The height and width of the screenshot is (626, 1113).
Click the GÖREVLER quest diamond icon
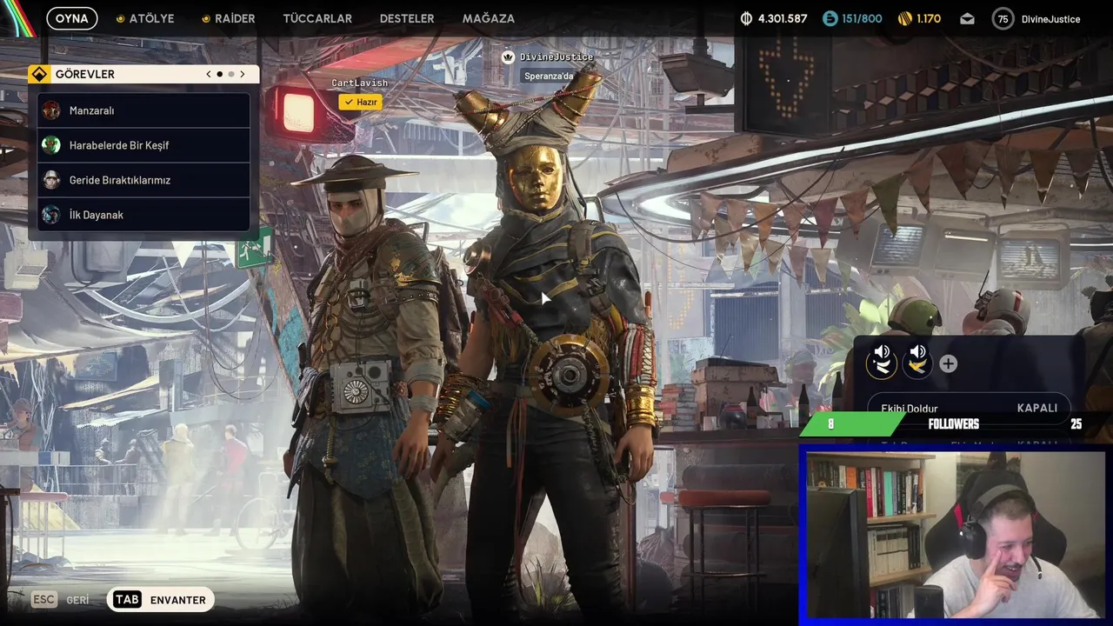[x=39, y=74]
